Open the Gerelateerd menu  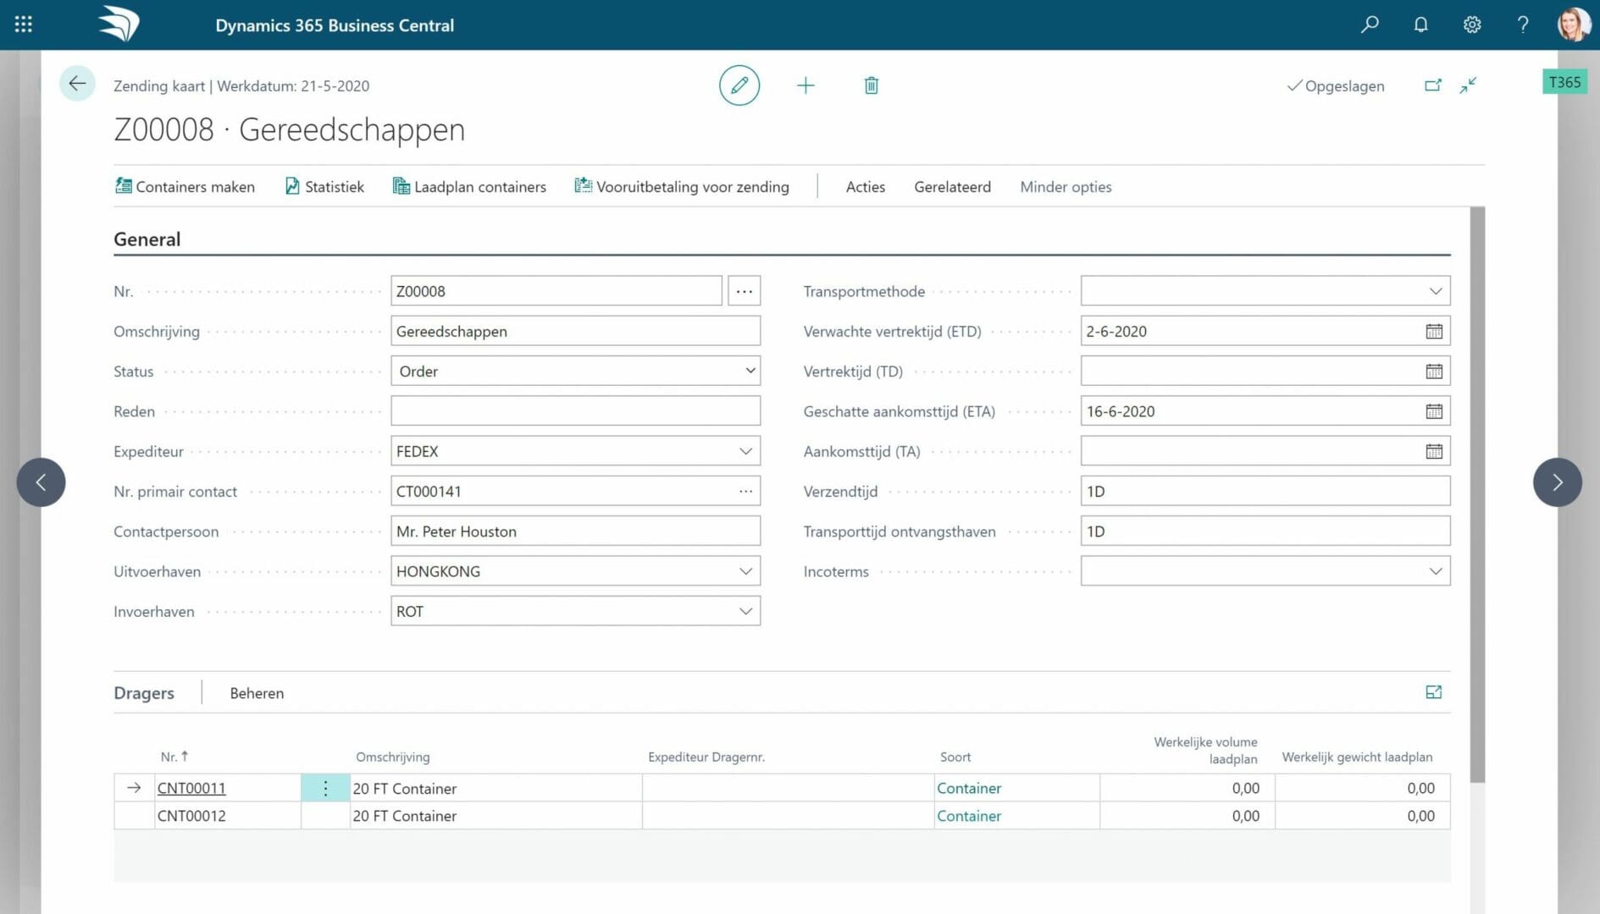(952, 186)
